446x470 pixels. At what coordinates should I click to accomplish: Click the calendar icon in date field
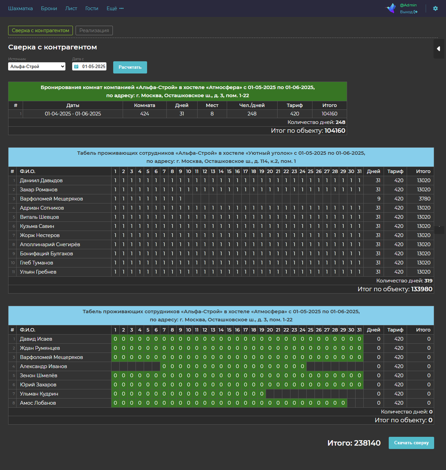[76, 67]
